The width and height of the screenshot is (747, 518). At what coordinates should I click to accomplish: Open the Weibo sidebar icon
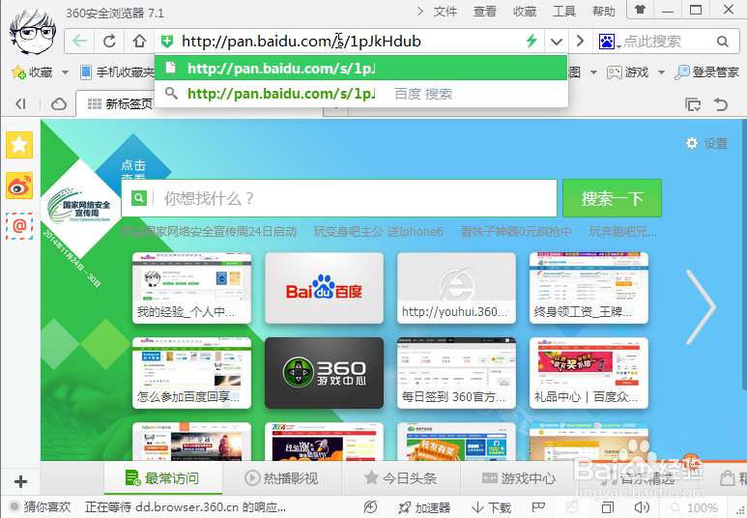pyautogui.click(x=19, y=186)
